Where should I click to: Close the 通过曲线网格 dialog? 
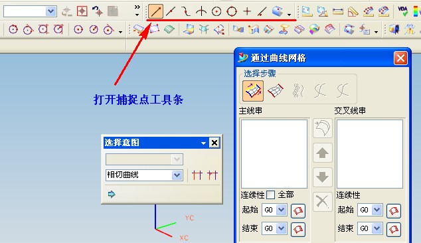(400, 58)
